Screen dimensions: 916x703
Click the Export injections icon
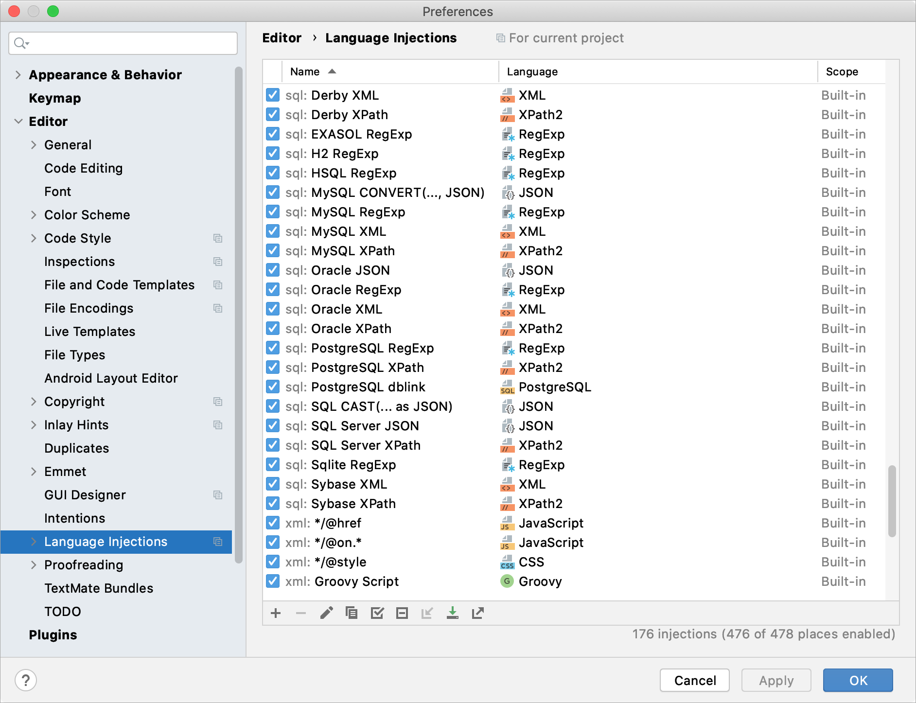[x=478, y=613]
